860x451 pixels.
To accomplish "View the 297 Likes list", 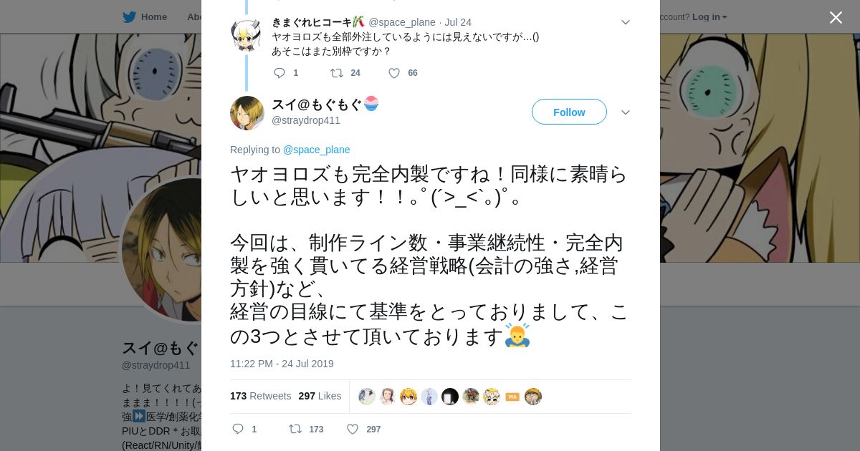I will [x=320, y=396].
